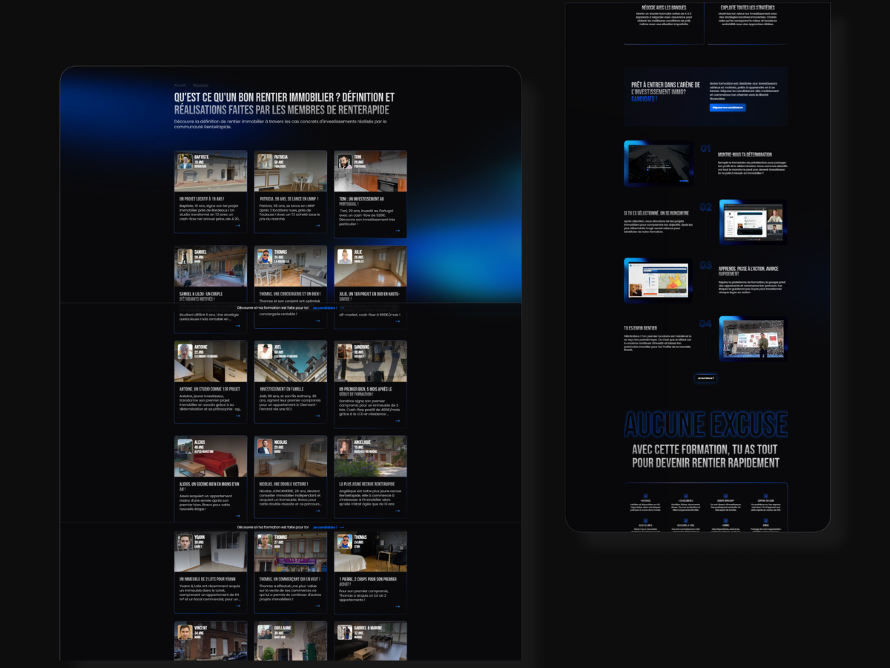890x668 pixels.
Task: Click arrow icon on Patricia's LMNP card
Action: (318, 226)
